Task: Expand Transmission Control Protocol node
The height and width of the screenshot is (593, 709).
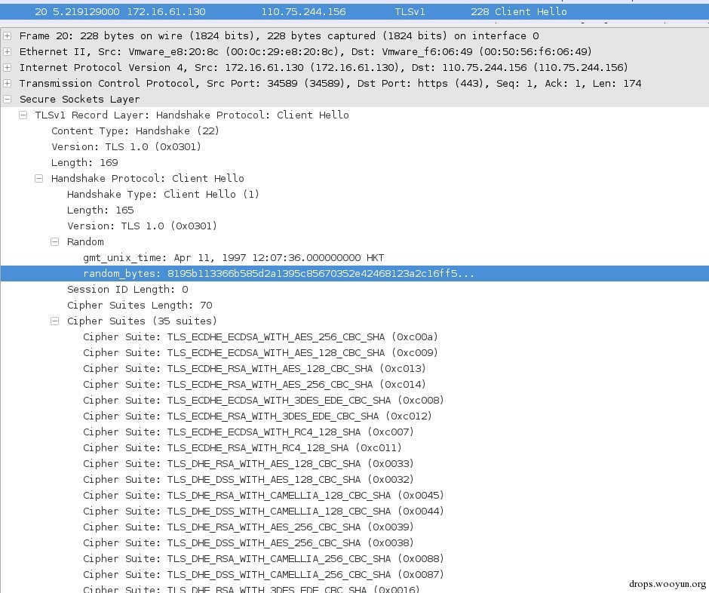Action: tap(8, 83)
